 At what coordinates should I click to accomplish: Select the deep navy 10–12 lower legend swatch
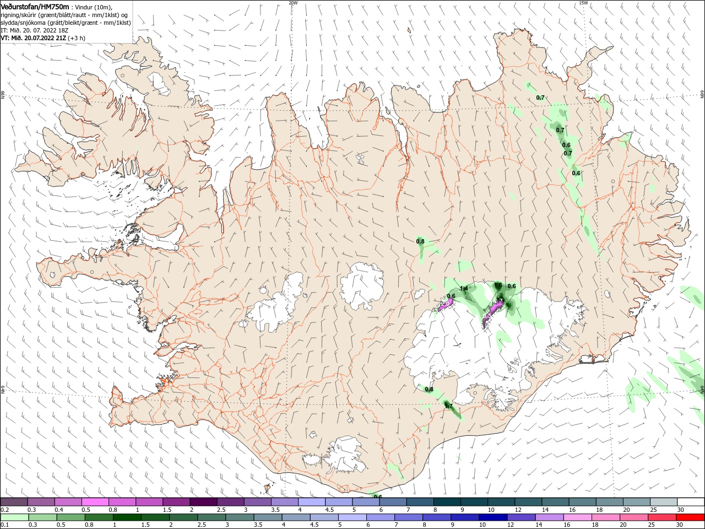493,517
